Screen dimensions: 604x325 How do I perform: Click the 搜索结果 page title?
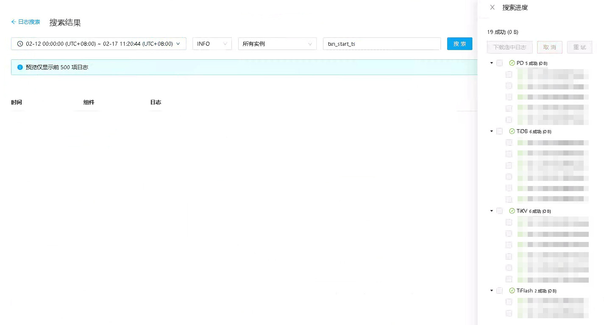click(x=65, y=22)
